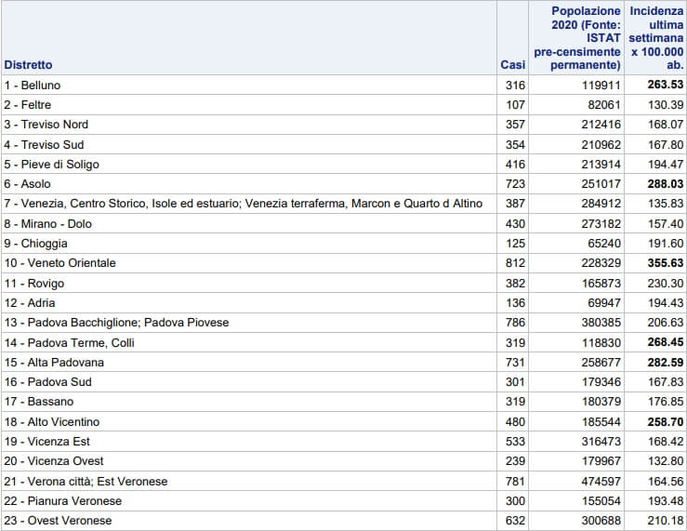The height and width of the screenshot is (531, 687).
Task: Click the 6 - Asolo district cell
Action: click(x=28, y=184)
